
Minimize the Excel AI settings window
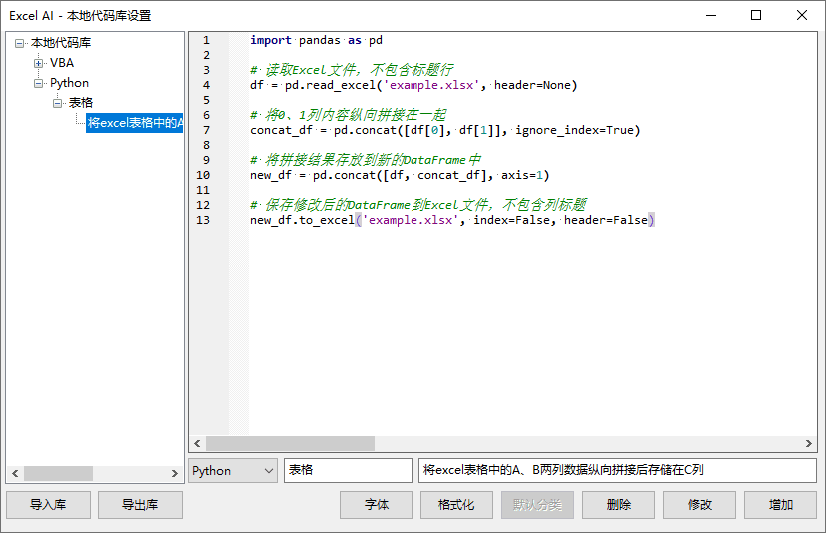[711, 15]
